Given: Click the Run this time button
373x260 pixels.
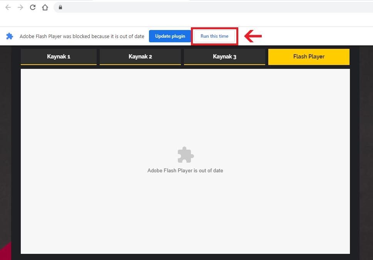Looking at the screenshot, I should tap(214, 36).
